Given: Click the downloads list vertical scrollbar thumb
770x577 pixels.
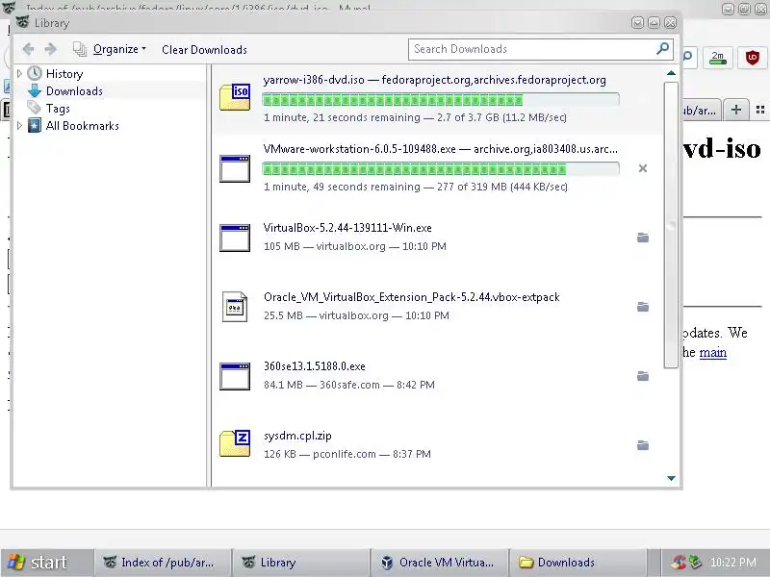Looking at the screenshot, I should 671,225.
